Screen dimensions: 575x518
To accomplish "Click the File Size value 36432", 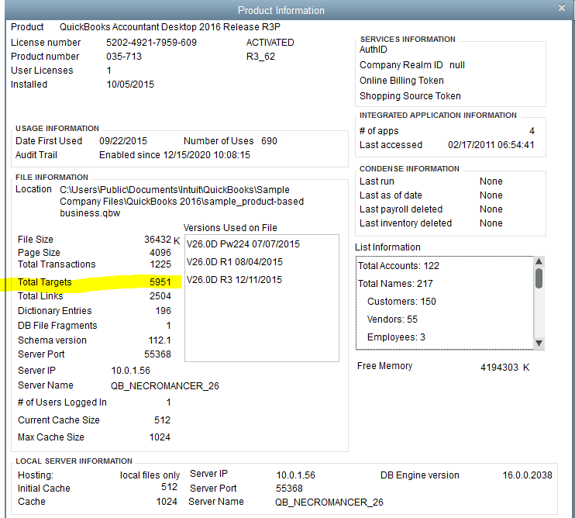I will pos(157,239).
